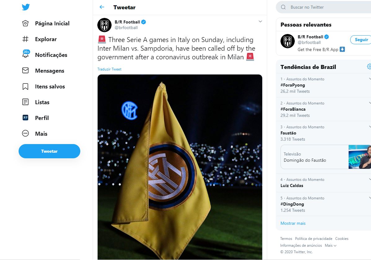The width and height of the screenshot is (371, 260).
Task: Expand options for #ForaPyong trend
Action: (x=370, y=79)
